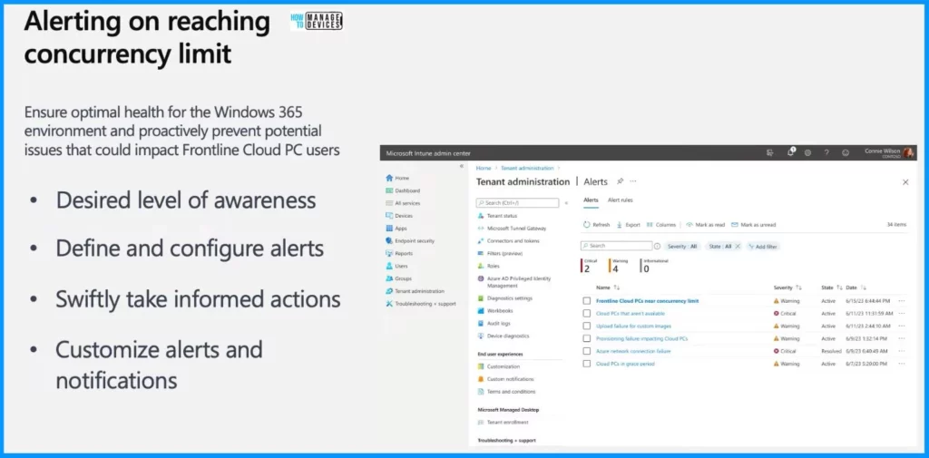929x458 pixels.
Task: Open Connectors and tokens
Action: click(x=508, y=240)
